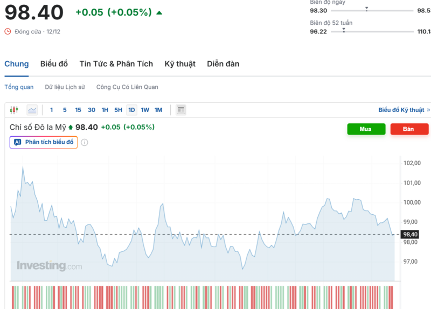Select the 5H chart interval
The width and height of the screenshot is (431, 309).
(x=118, y=110)
